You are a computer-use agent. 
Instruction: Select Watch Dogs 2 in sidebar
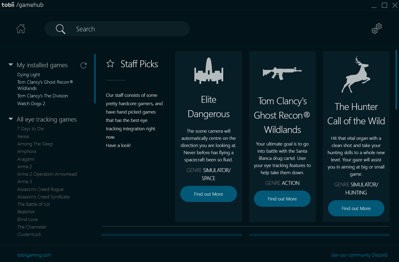tap(31, 104)
